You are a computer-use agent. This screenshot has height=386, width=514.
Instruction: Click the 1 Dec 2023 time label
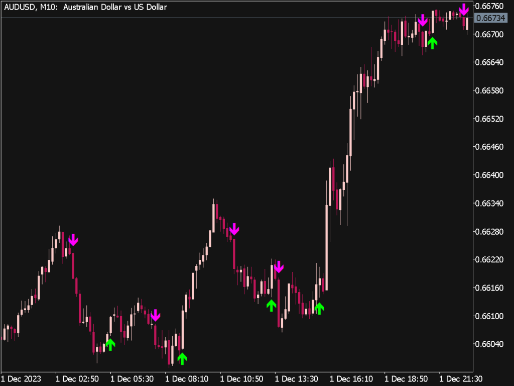pos(21,379)
